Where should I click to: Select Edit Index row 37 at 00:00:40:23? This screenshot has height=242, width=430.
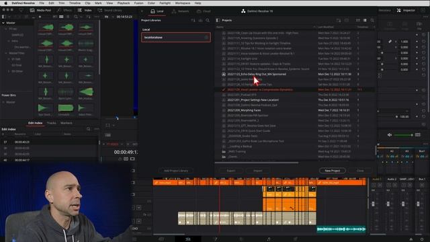pos(49,142)
